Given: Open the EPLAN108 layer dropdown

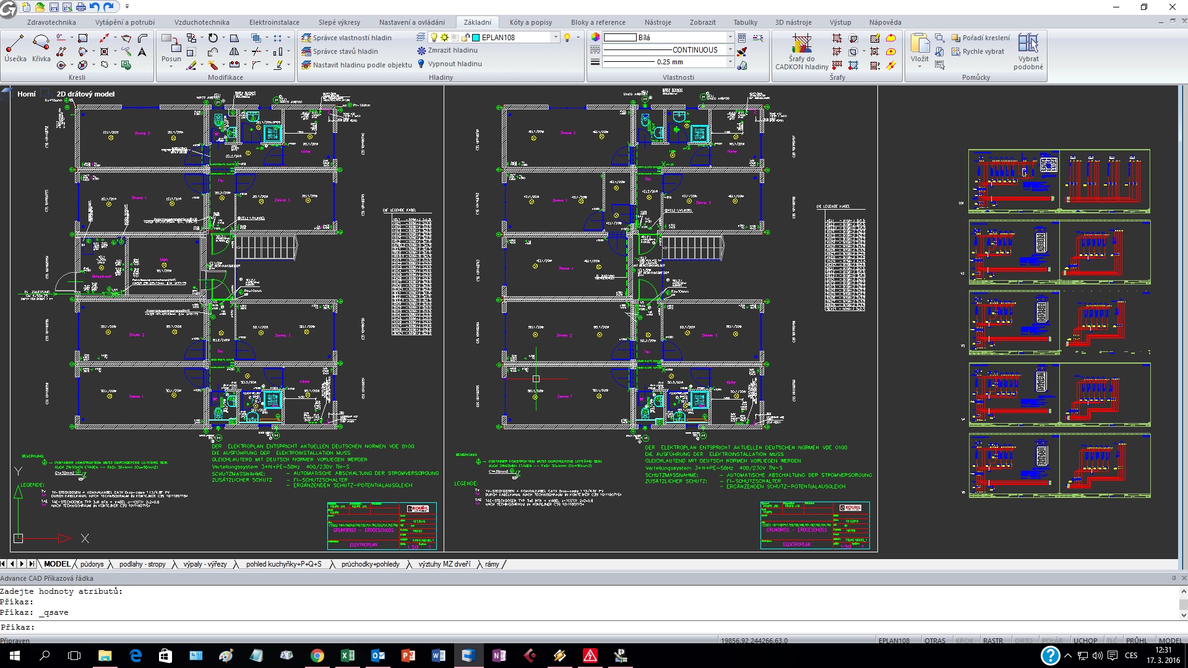Looking at the screenshot, I should (x=556, y=37).
